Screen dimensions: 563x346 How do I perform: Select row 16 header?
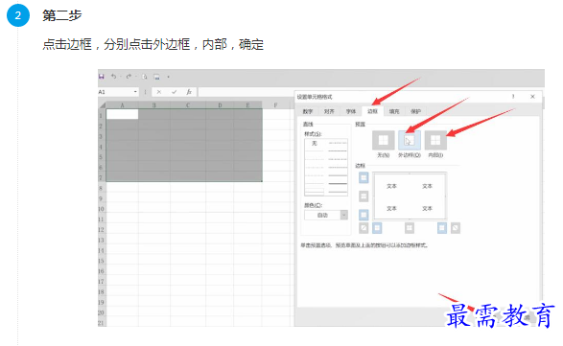[x=102, y=271]
